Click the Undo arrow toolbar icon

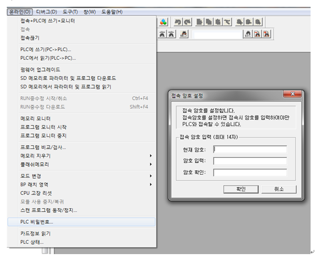click(178, 22)
